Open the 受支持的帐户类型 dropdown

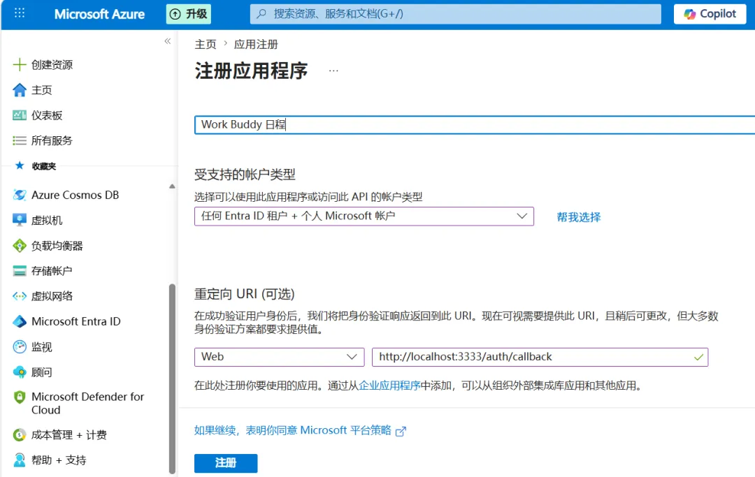pos(364,216)
